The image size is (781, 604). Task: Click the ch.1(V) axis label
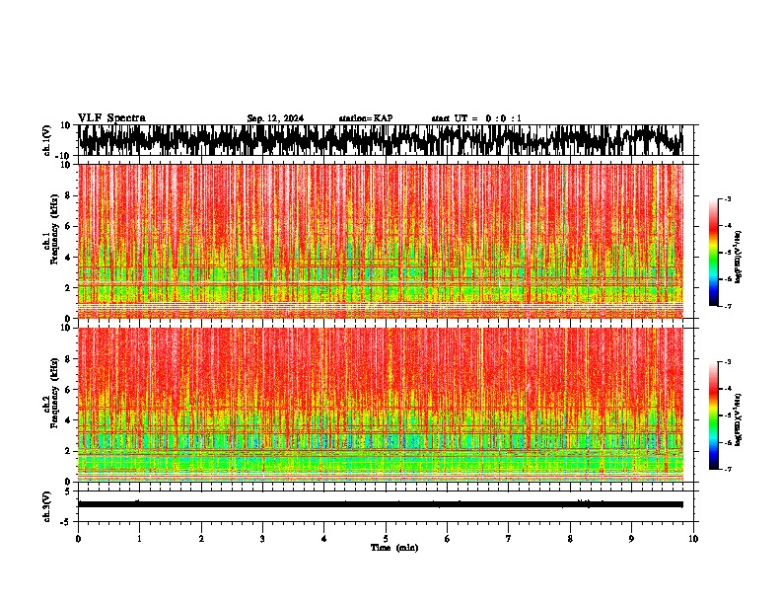47,140
